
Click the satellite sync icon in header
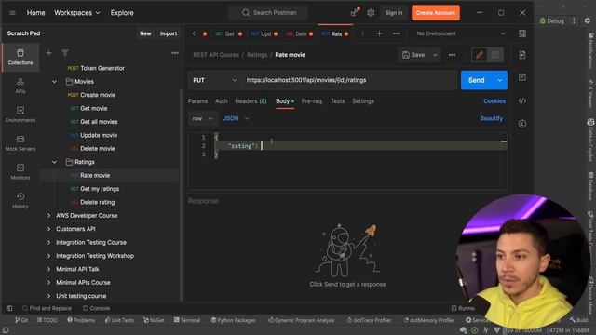[x=354, y=12]
